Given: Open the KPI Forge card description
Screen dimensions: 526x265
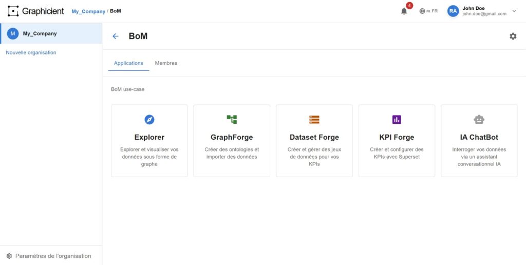Looking at the screenshot, I should click(397, 153).
